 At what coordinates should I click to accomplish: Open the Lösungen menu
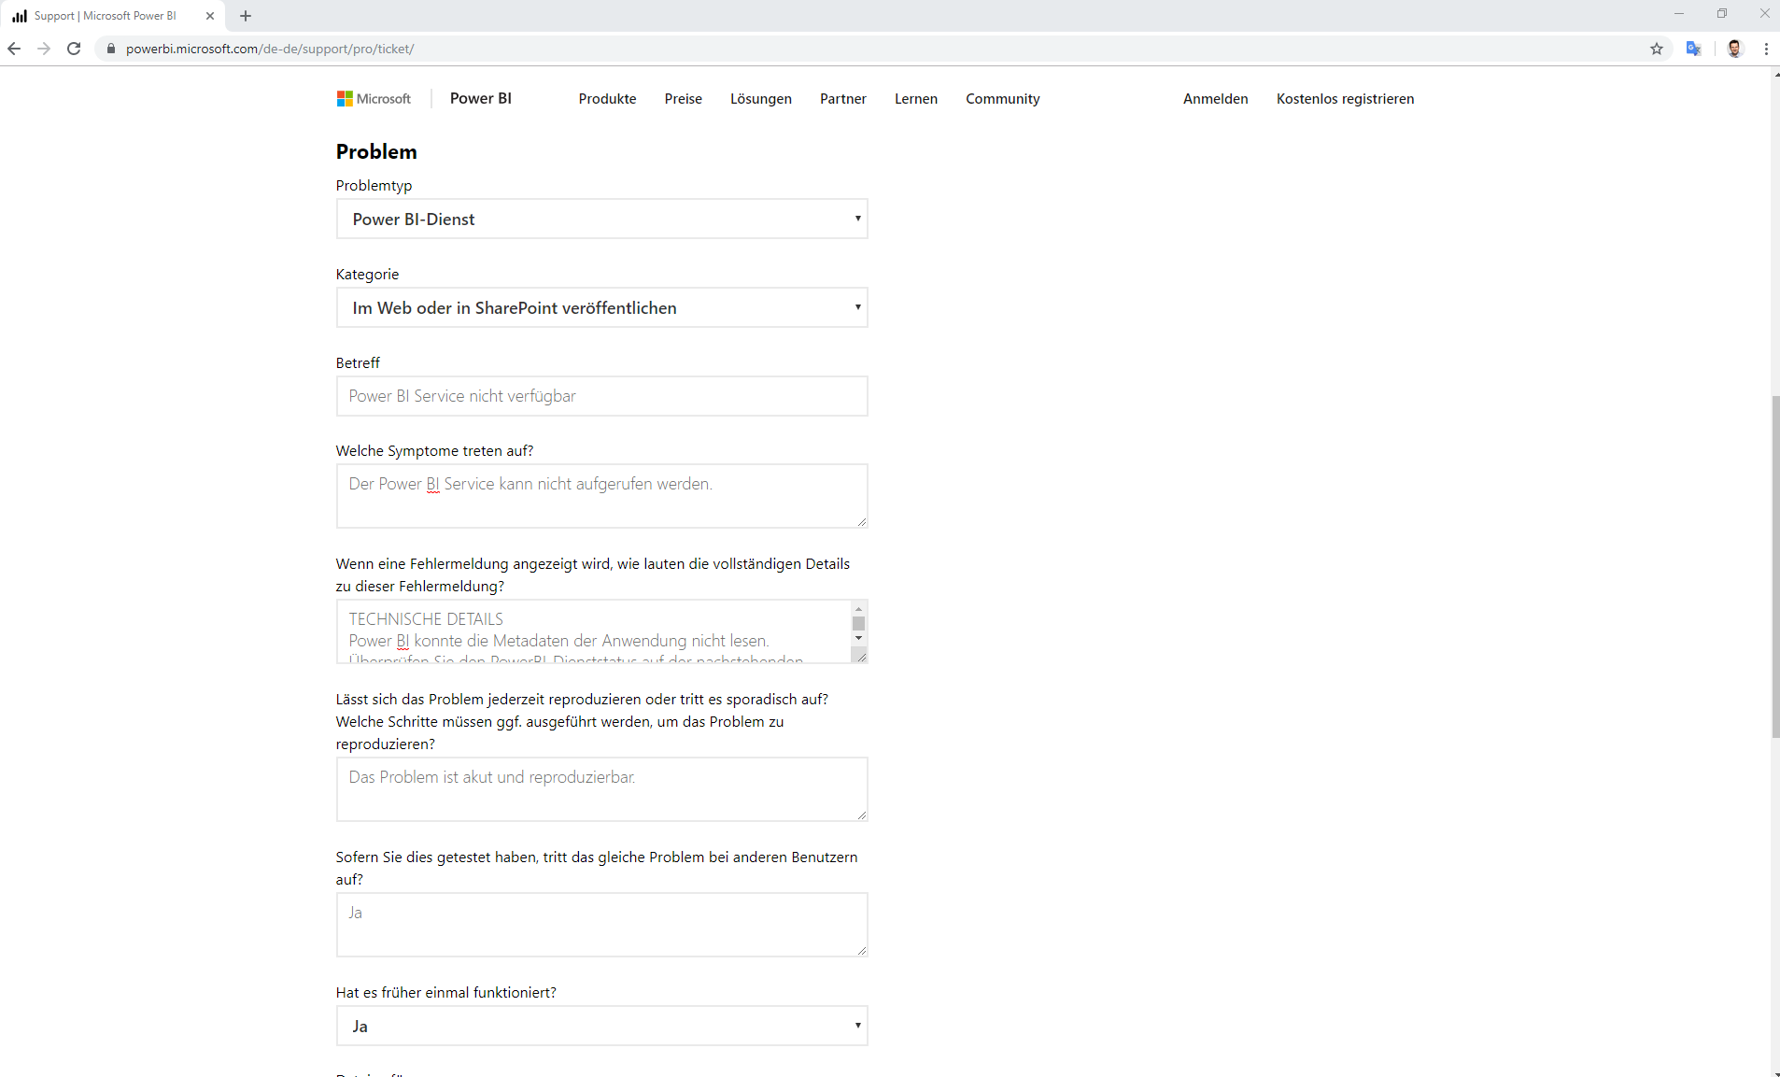point(761,99)
